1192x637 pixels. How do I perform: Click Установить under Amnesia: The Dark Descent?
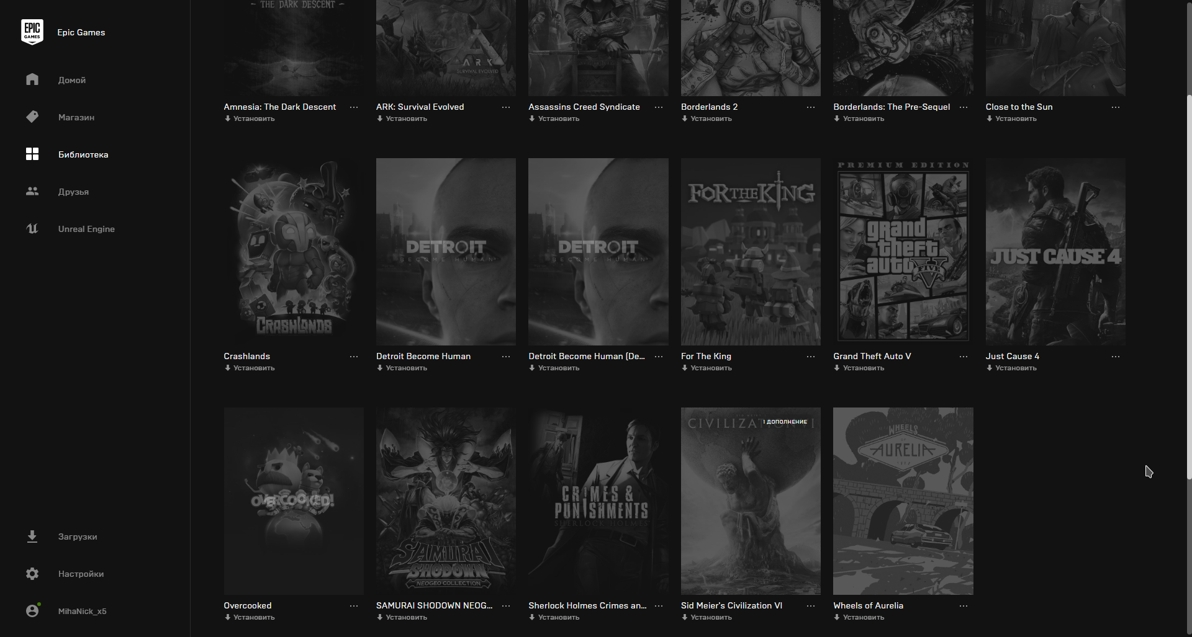point(250,118)
